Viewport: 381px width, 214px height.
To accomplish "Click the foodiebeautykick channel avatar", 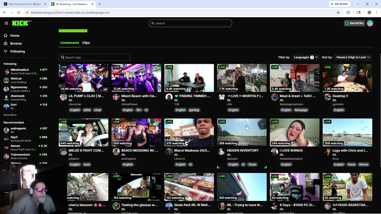I will pyautogui.click(x=274, y=152).
